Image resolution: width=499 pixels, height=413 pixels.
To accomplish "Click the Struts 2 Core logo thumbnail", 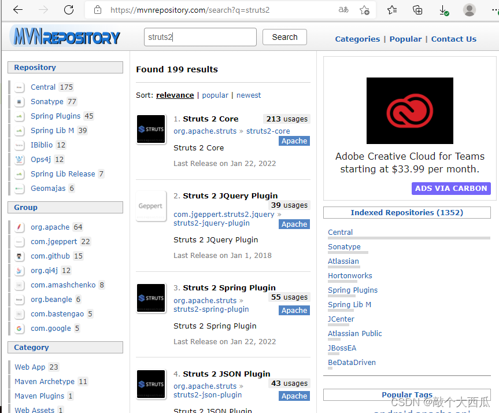I will point(151,130).
